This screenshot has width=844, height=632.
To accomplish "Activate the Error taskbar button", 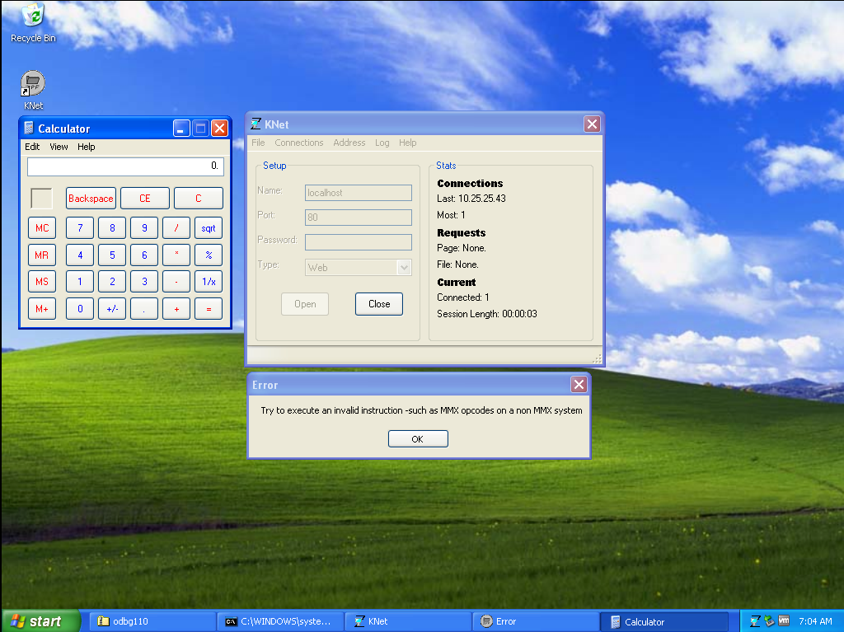I will tap(536, 621).
